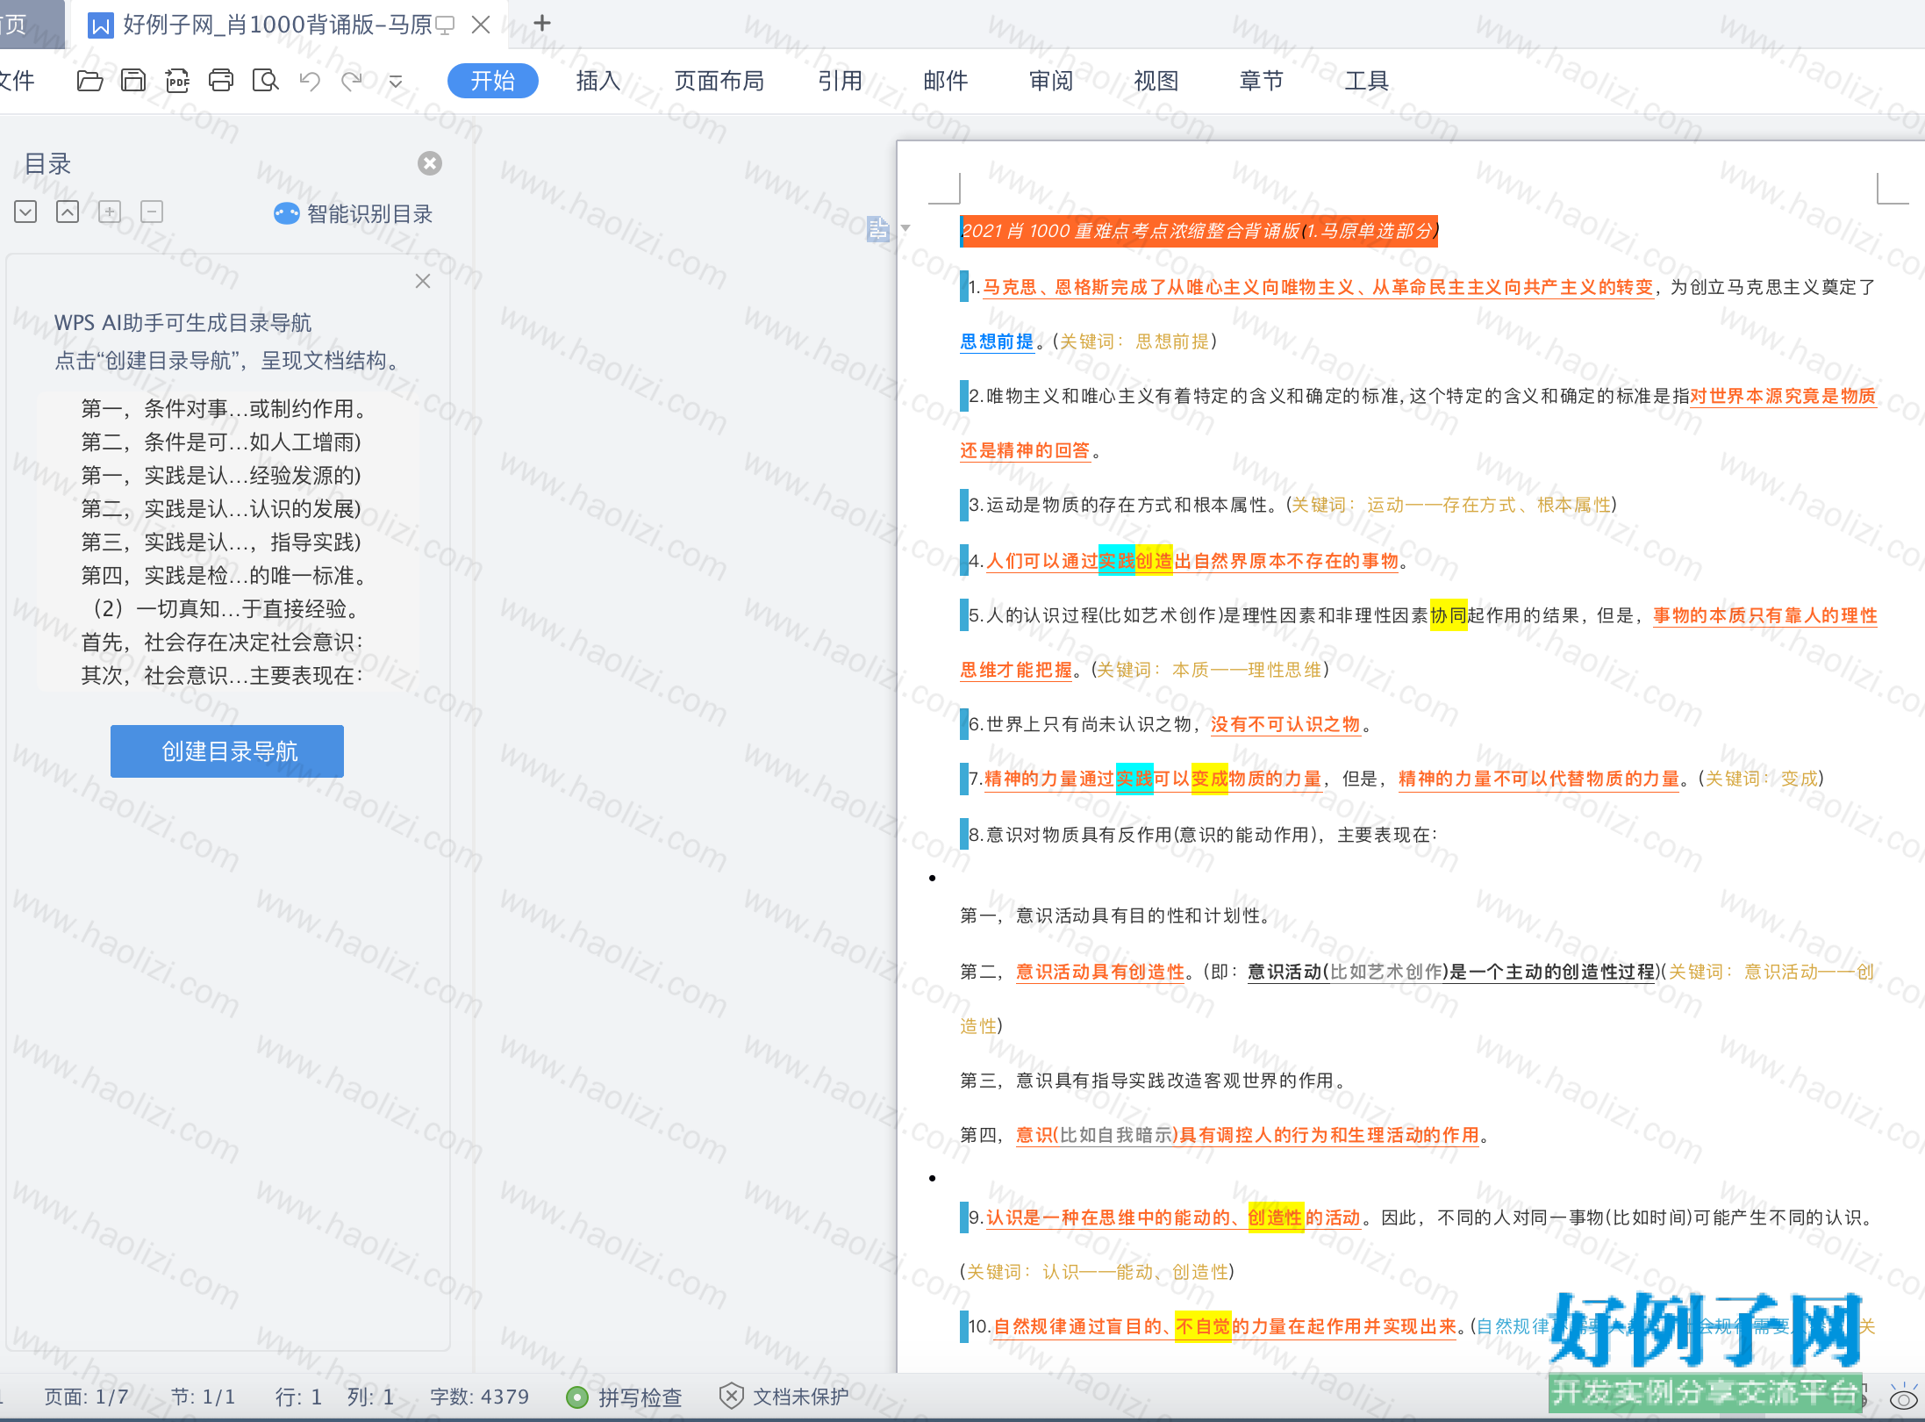Open the 页面布局 ribbon tab
Screen dimensions: 1925x1422
(719, 81)
